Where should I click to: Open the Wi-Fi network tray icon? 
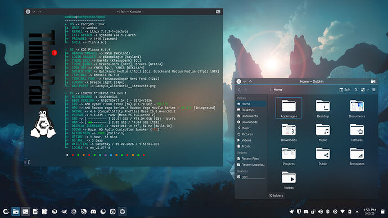click(342, 212)
